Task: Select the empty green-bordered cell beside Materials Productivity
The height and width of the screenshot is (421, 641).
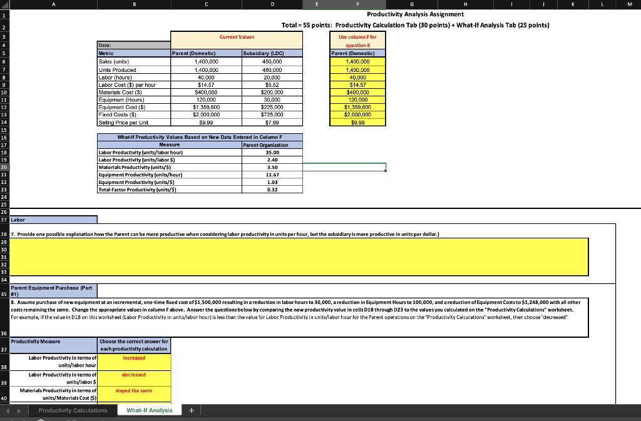Action: (x=344, y=167)
